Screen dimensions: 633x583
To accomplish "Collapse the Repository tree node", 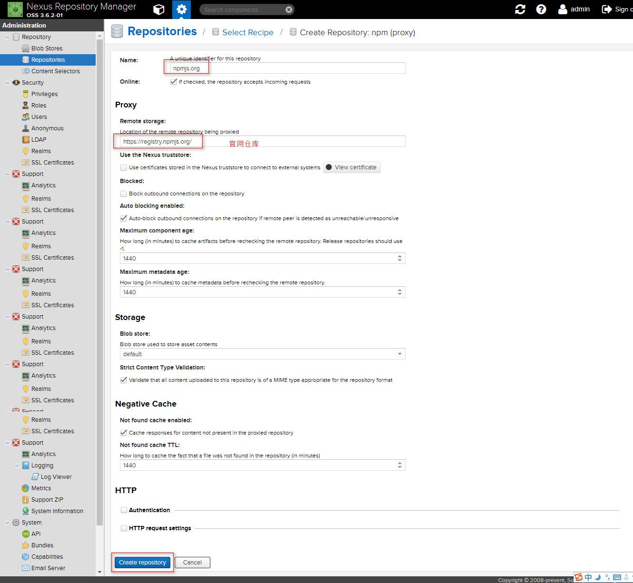I will click(7, 37).
